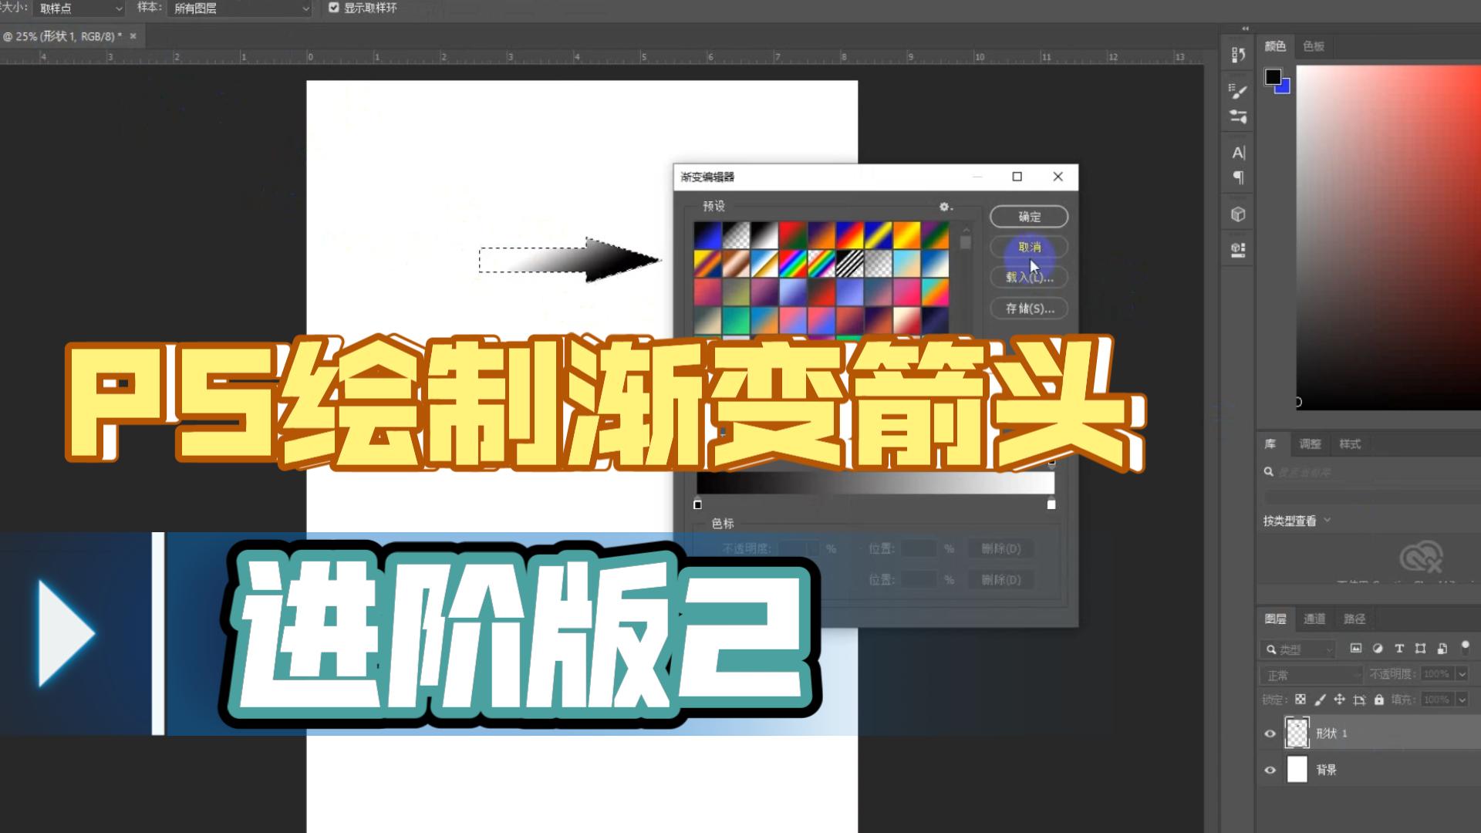Filter layers by type layer icon

coord(1399,649)
